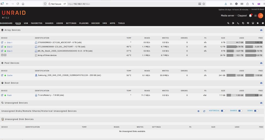This screenshot has height=140, width=265.
Task: Click the Uptime 20 days text
Action: coord(233,10)
